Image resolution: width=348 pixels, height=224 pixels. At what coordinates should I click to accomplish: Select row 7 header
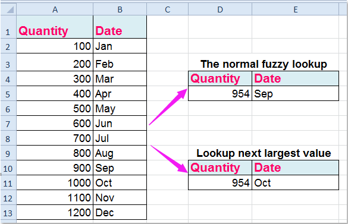[8, 124]
